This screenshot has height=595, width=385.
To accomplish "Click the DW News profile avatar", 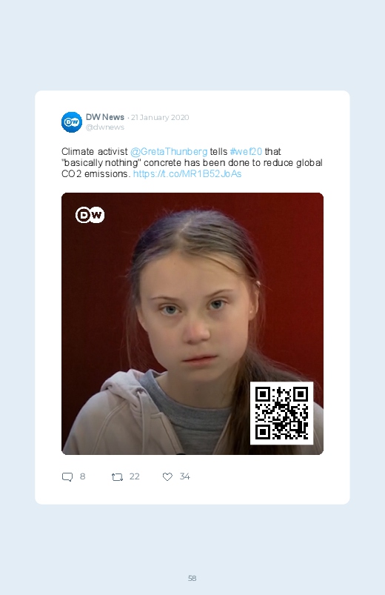I will pos(72,122).
